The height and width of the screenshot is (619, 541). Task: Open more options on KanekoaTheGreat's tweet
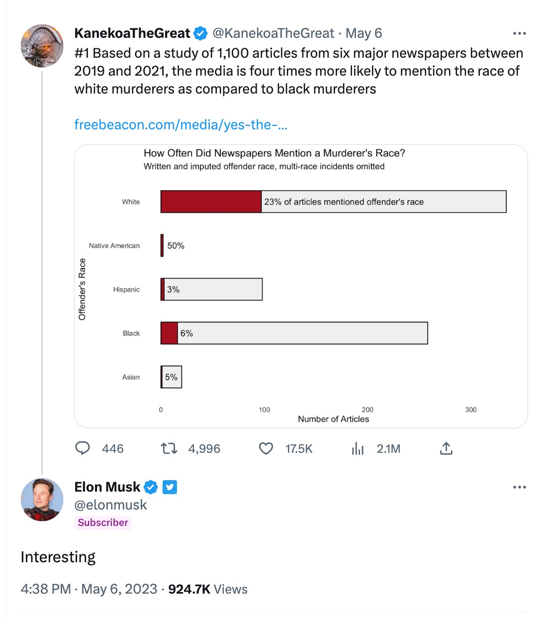pos(519,33)
